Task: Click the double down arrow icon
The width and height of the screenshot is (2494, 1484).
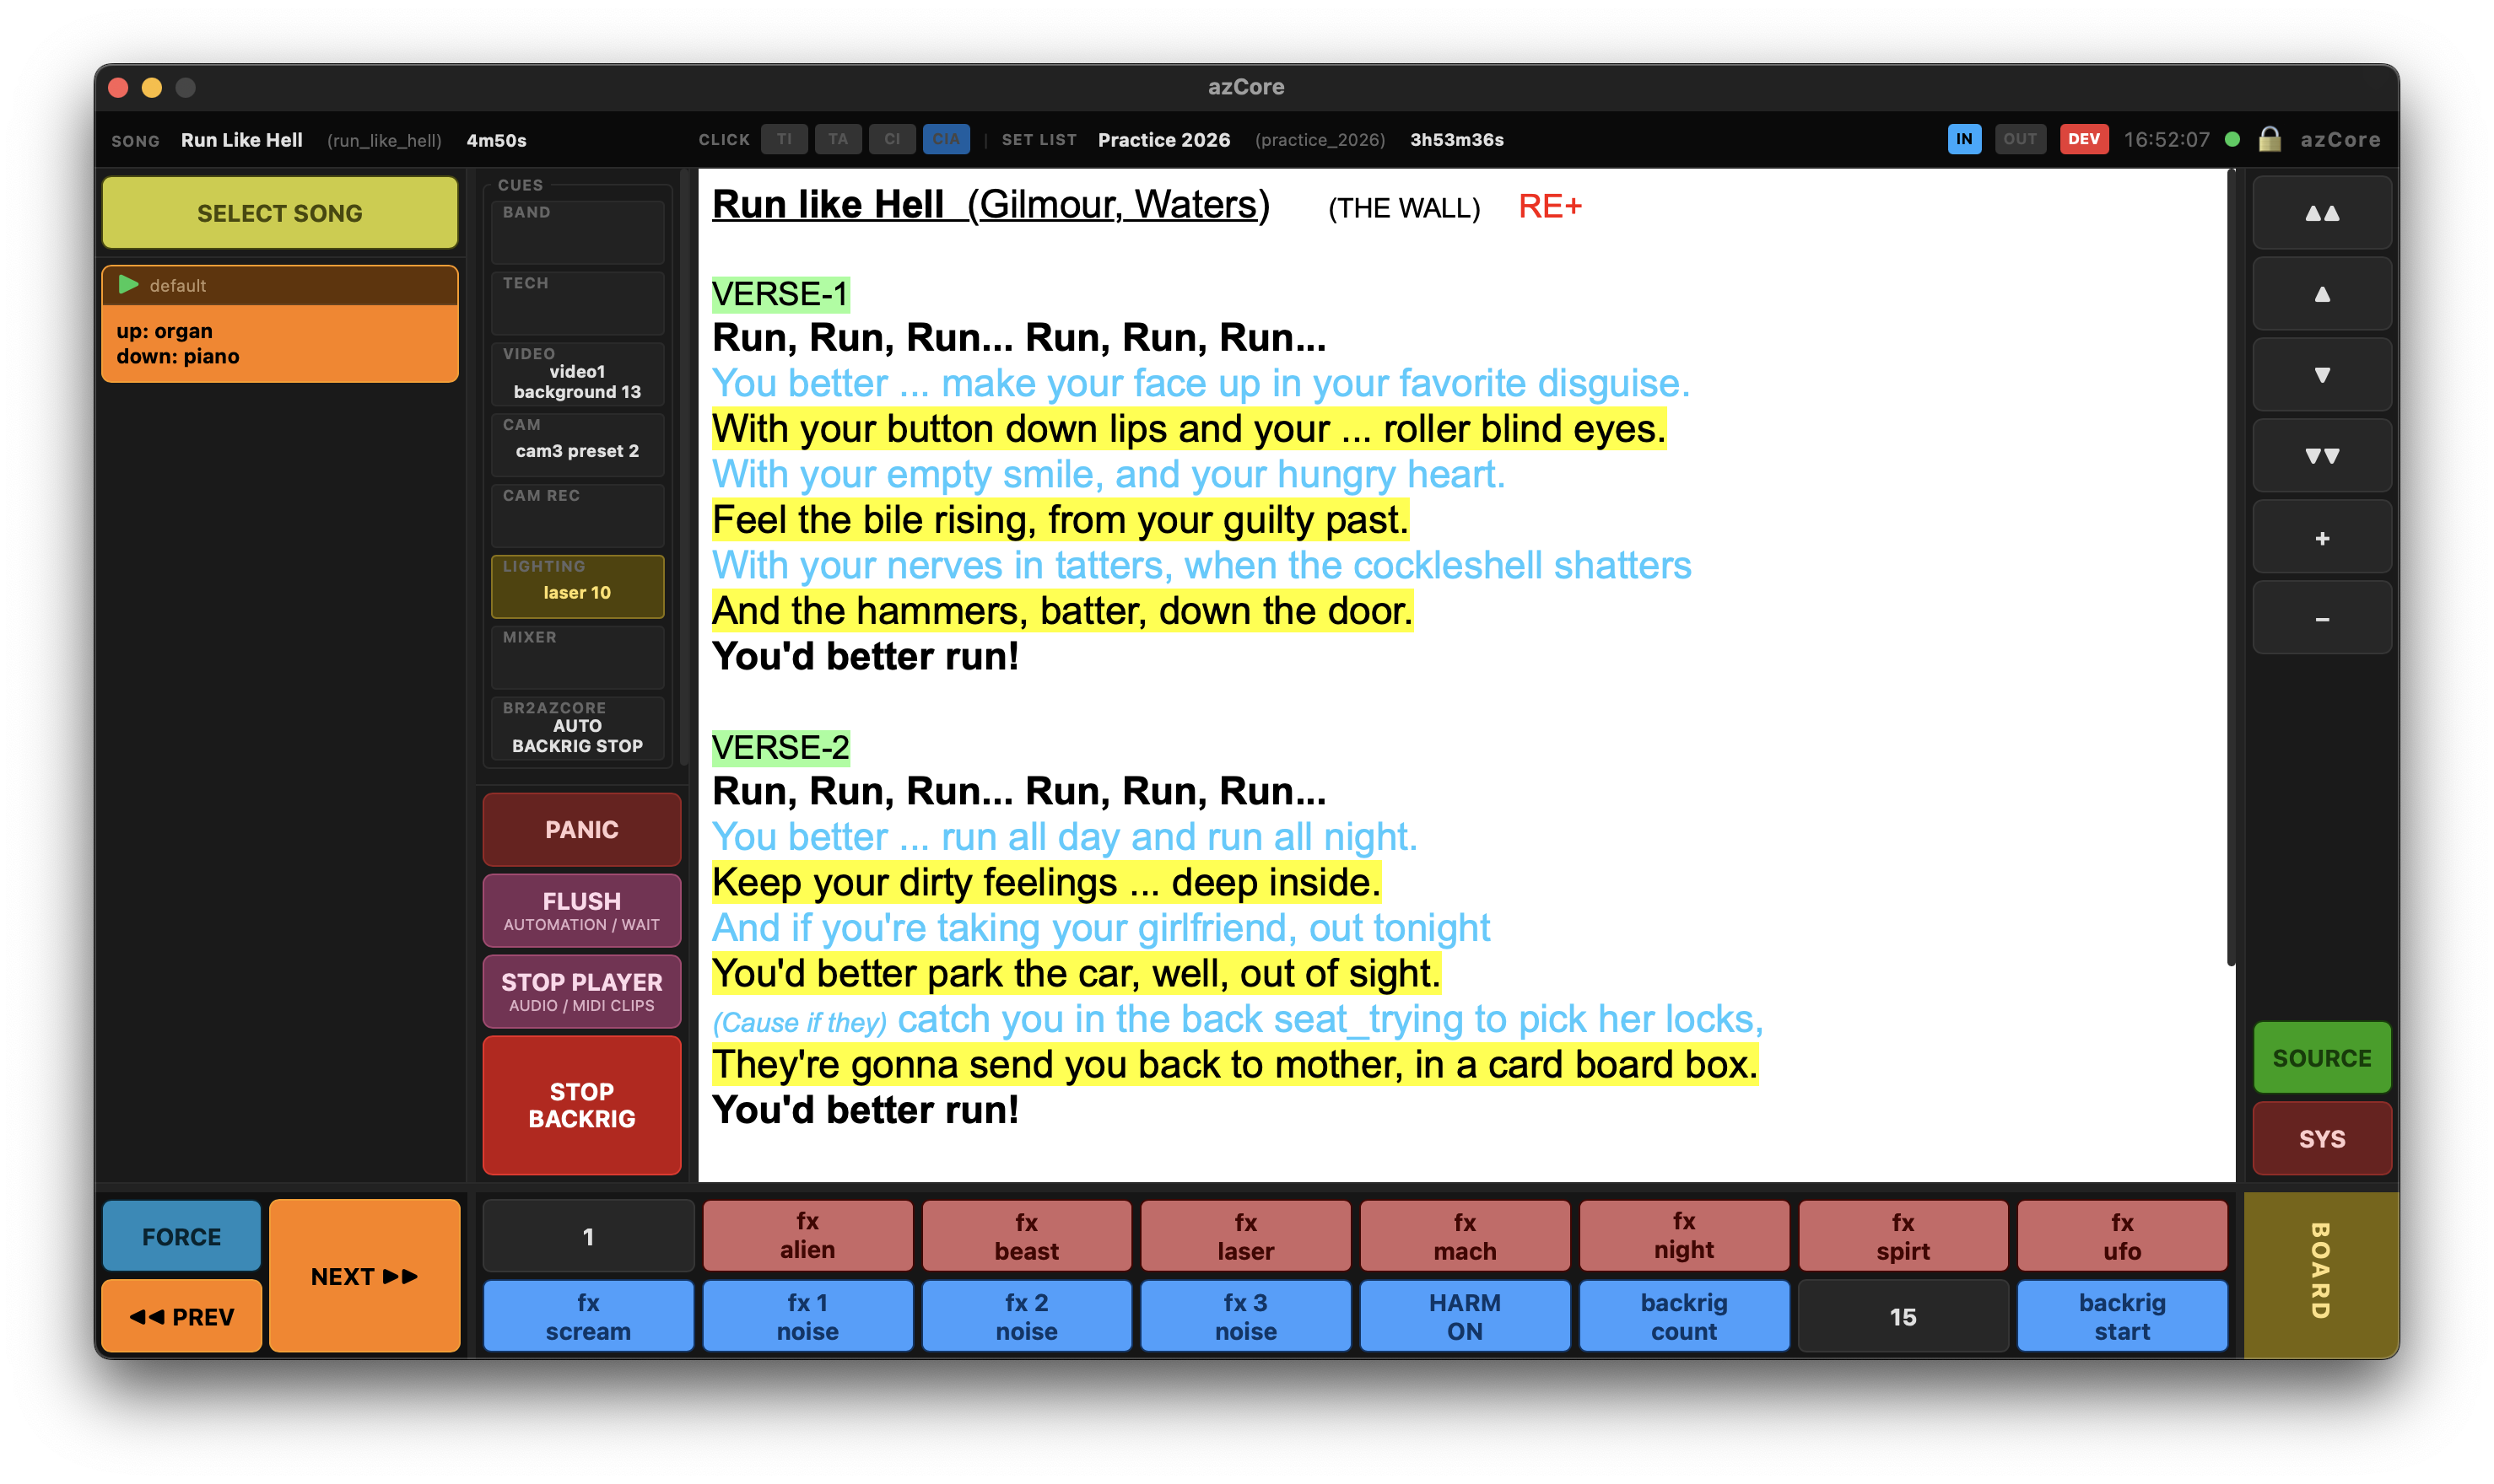Action: (2321, 455)
